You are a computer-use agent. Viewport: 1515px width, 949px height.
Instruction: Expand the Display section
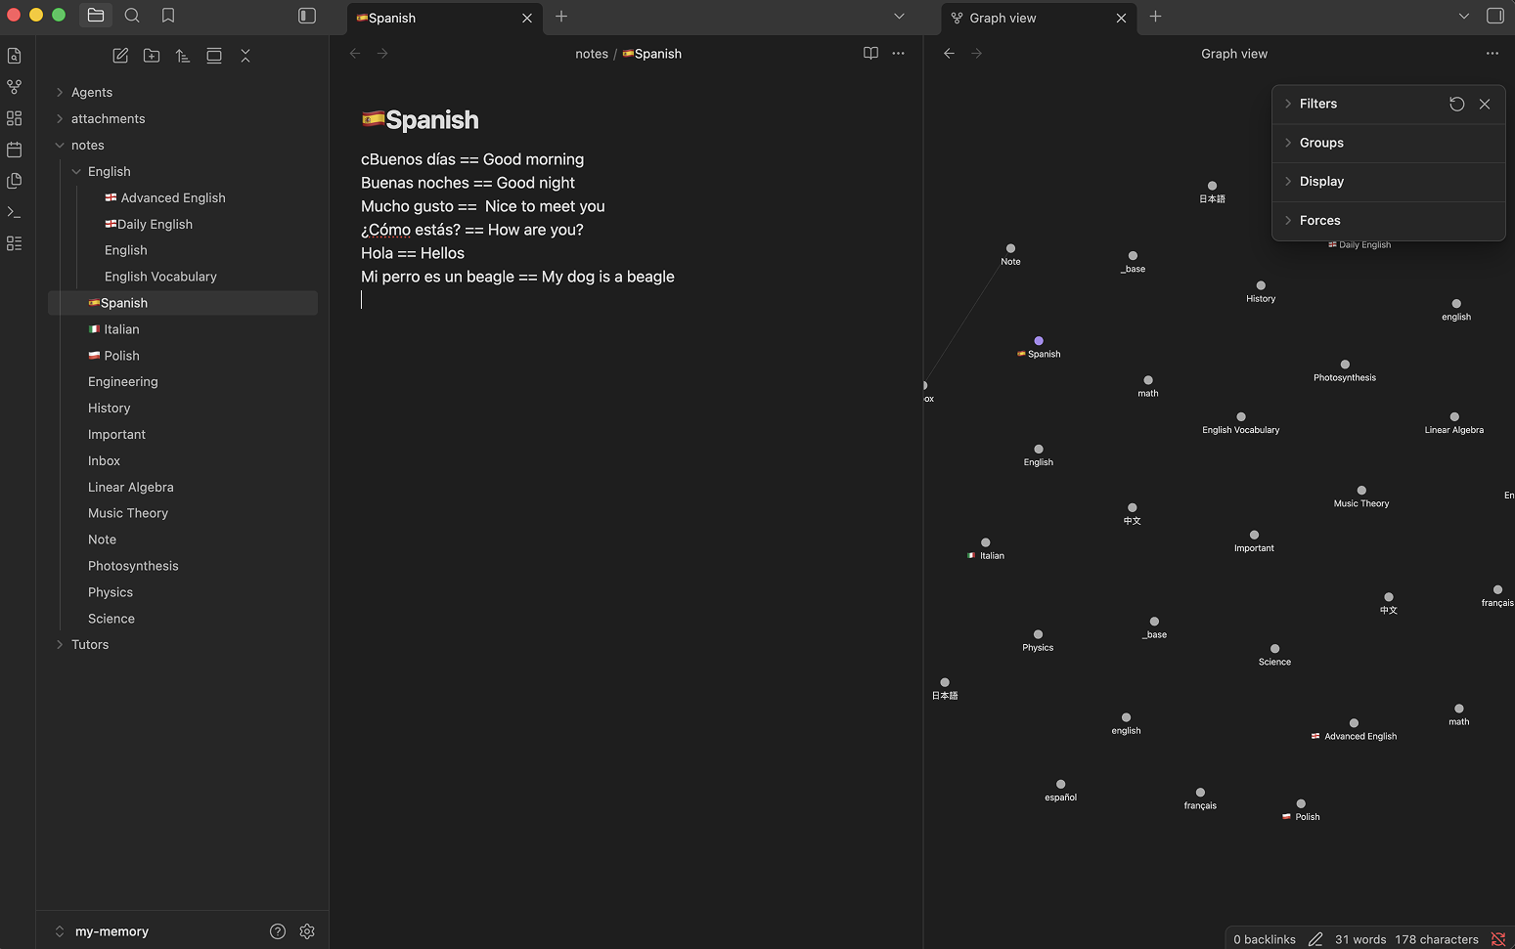1320,182
